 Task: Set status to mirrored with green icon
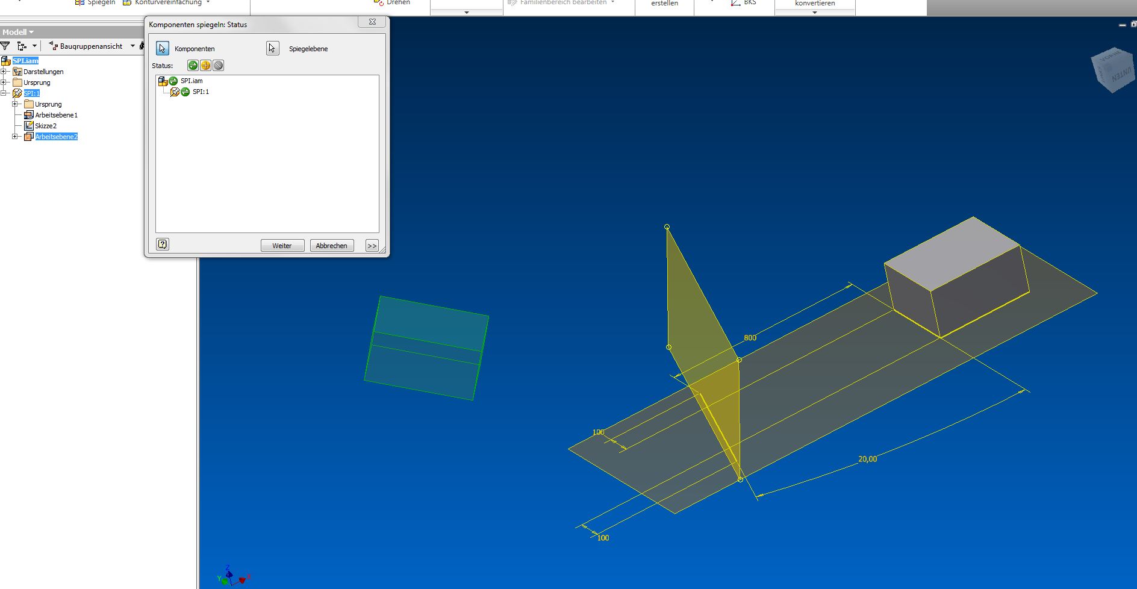(x=193, y=66)
